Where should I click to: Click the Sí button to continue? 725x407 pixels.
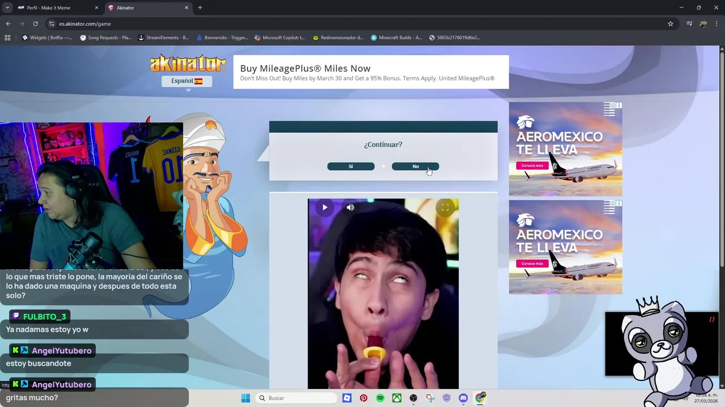(x=351, y=166)
